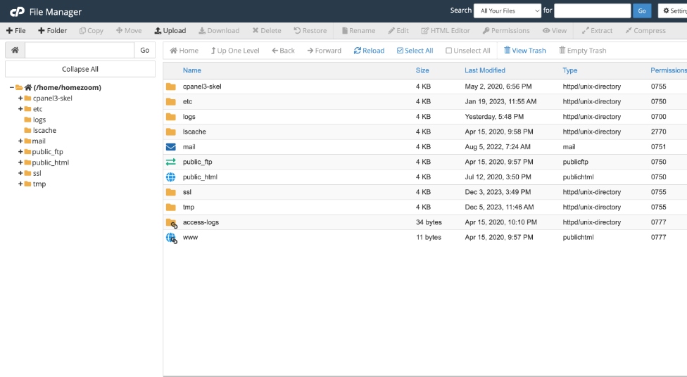Image resolution: width=687 pixels, height=377 pixels.
Task: Reload the file listing
Action: [369, 51]
